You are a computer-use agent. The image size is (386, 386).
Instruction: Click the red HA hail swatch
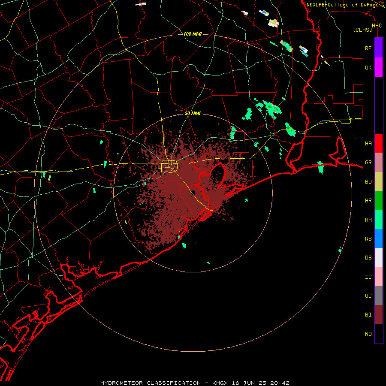[x=379, y=143]
